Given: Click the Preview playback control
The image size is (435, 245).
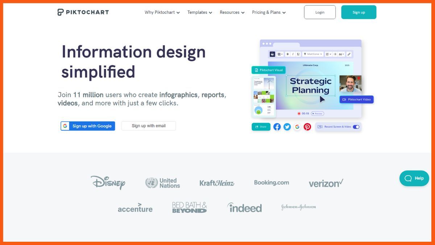Looking at the screenshot, I should pos(318,113).
